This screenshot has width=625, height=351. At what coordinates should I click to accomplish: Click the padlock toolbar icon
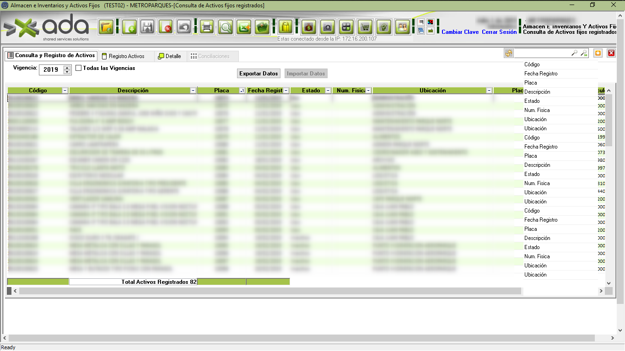click(286, 27)
